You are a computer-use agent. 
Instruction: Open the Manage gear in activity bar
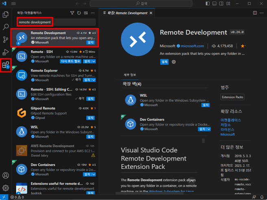coord(6,188)
